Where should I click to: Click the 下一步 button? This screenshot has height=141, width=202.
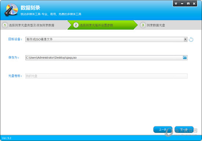tap(184, 130)
